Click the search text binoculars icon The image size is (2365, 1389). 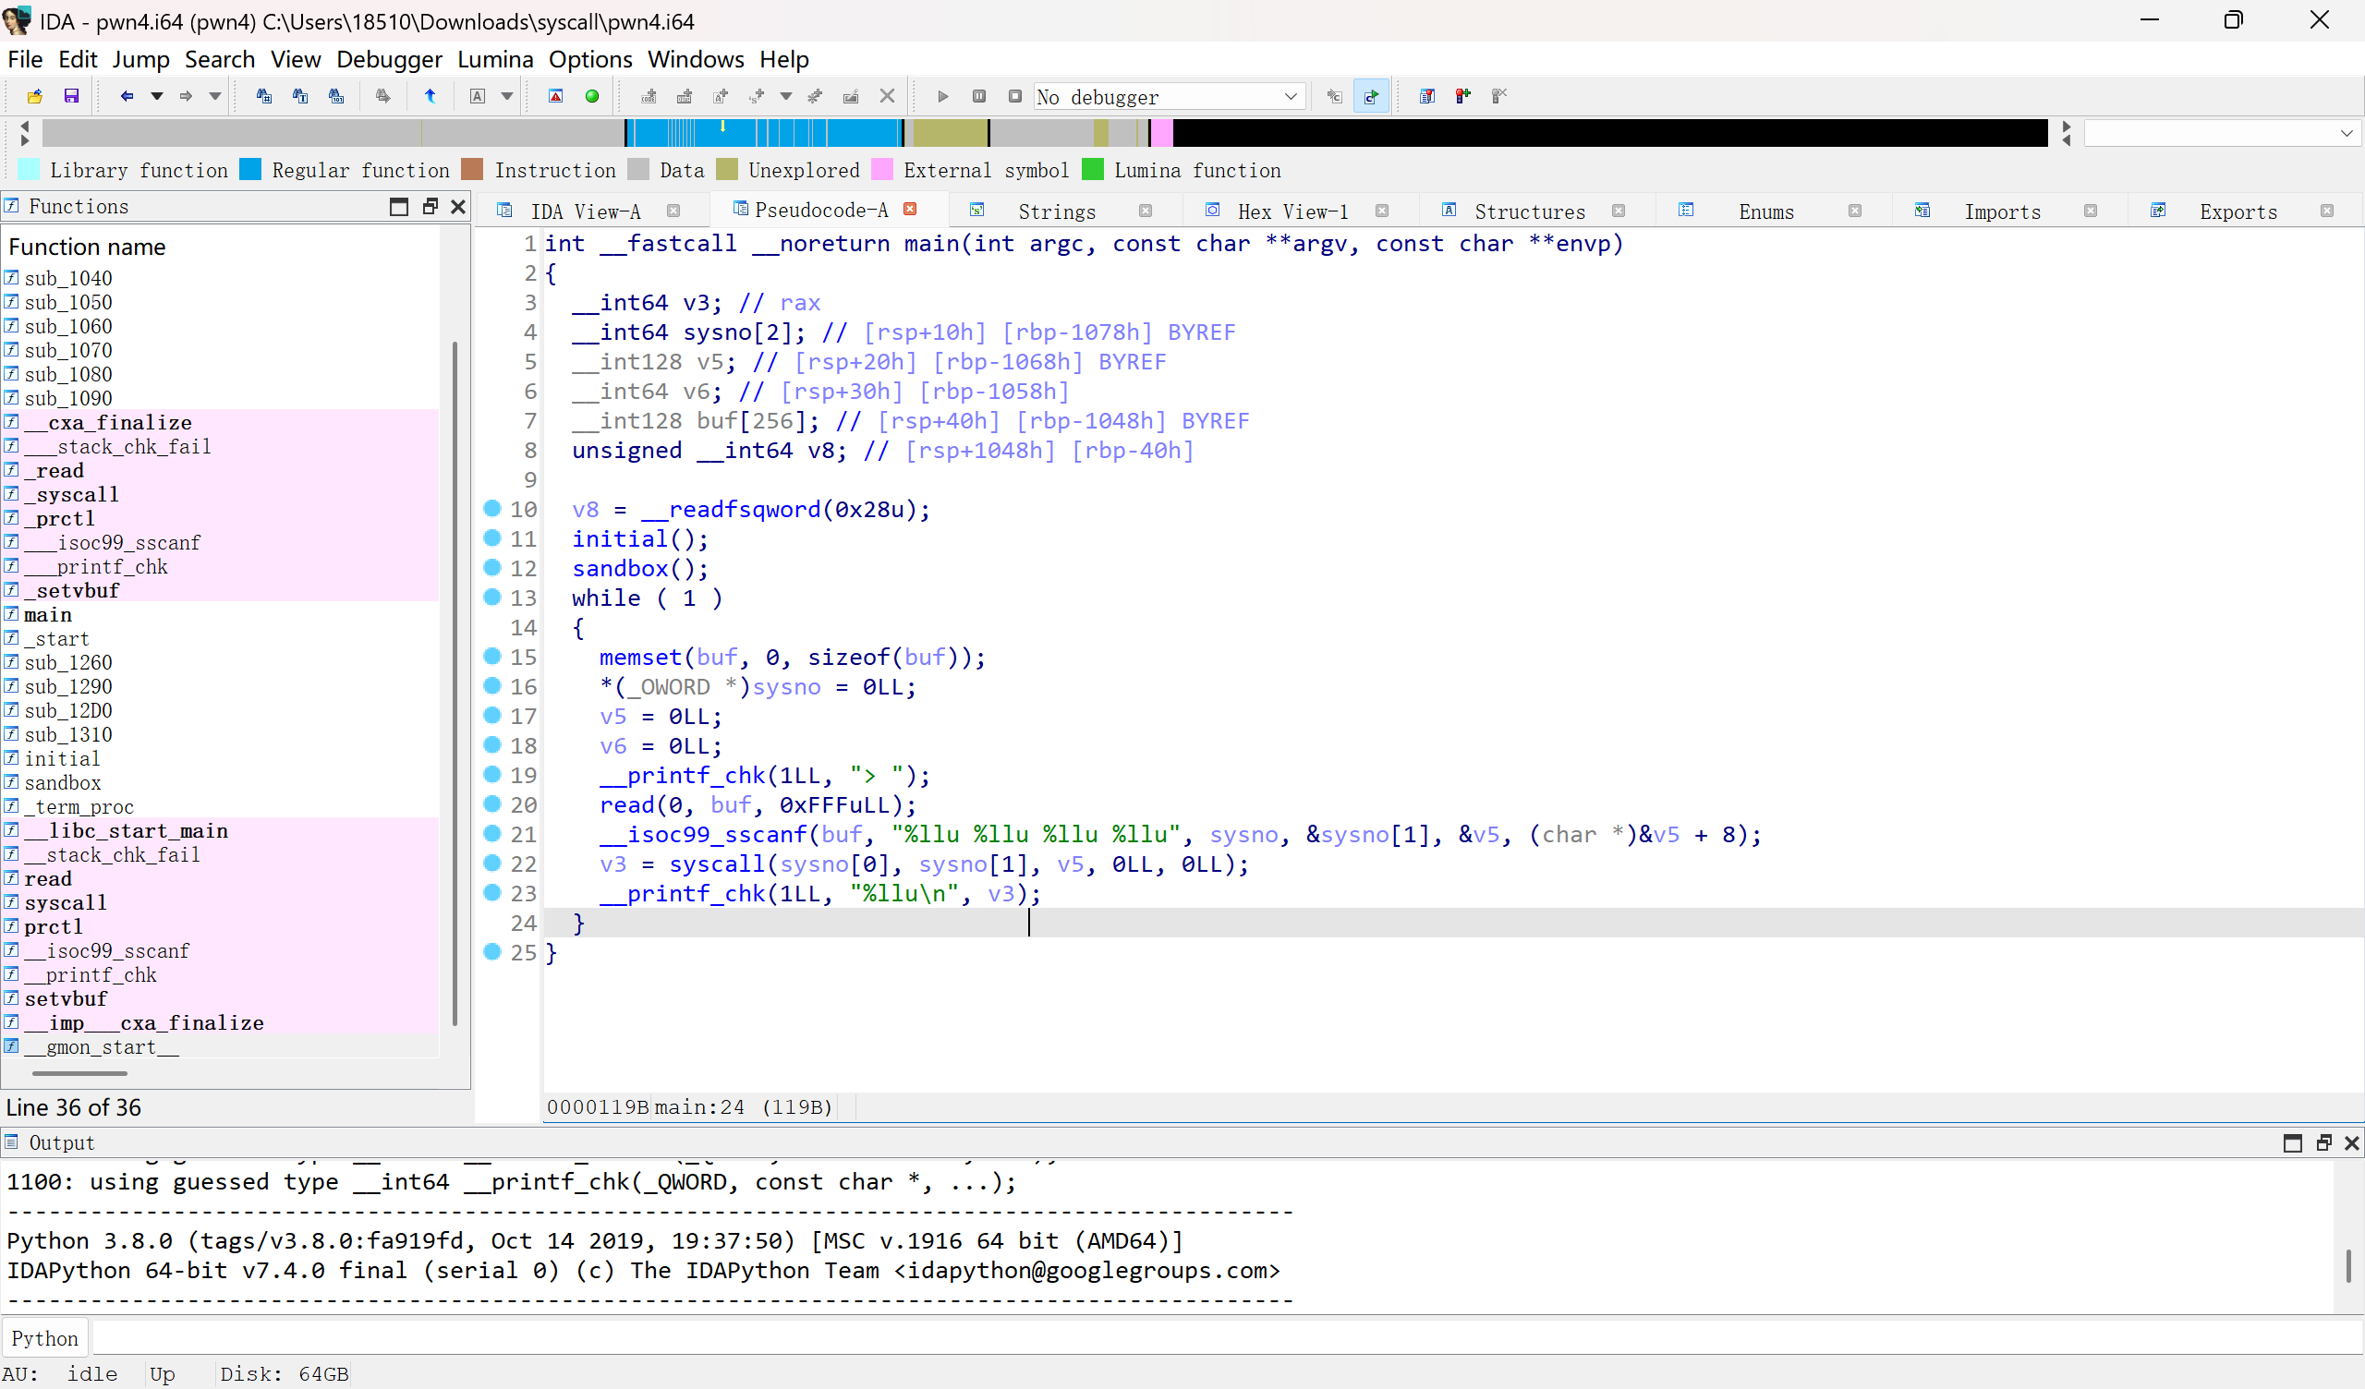(x=300, y=96)
